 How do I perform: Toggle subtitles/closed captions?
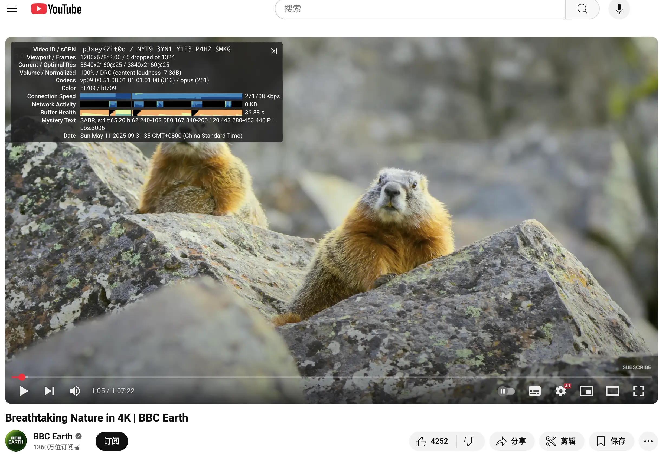coord(534,391)
